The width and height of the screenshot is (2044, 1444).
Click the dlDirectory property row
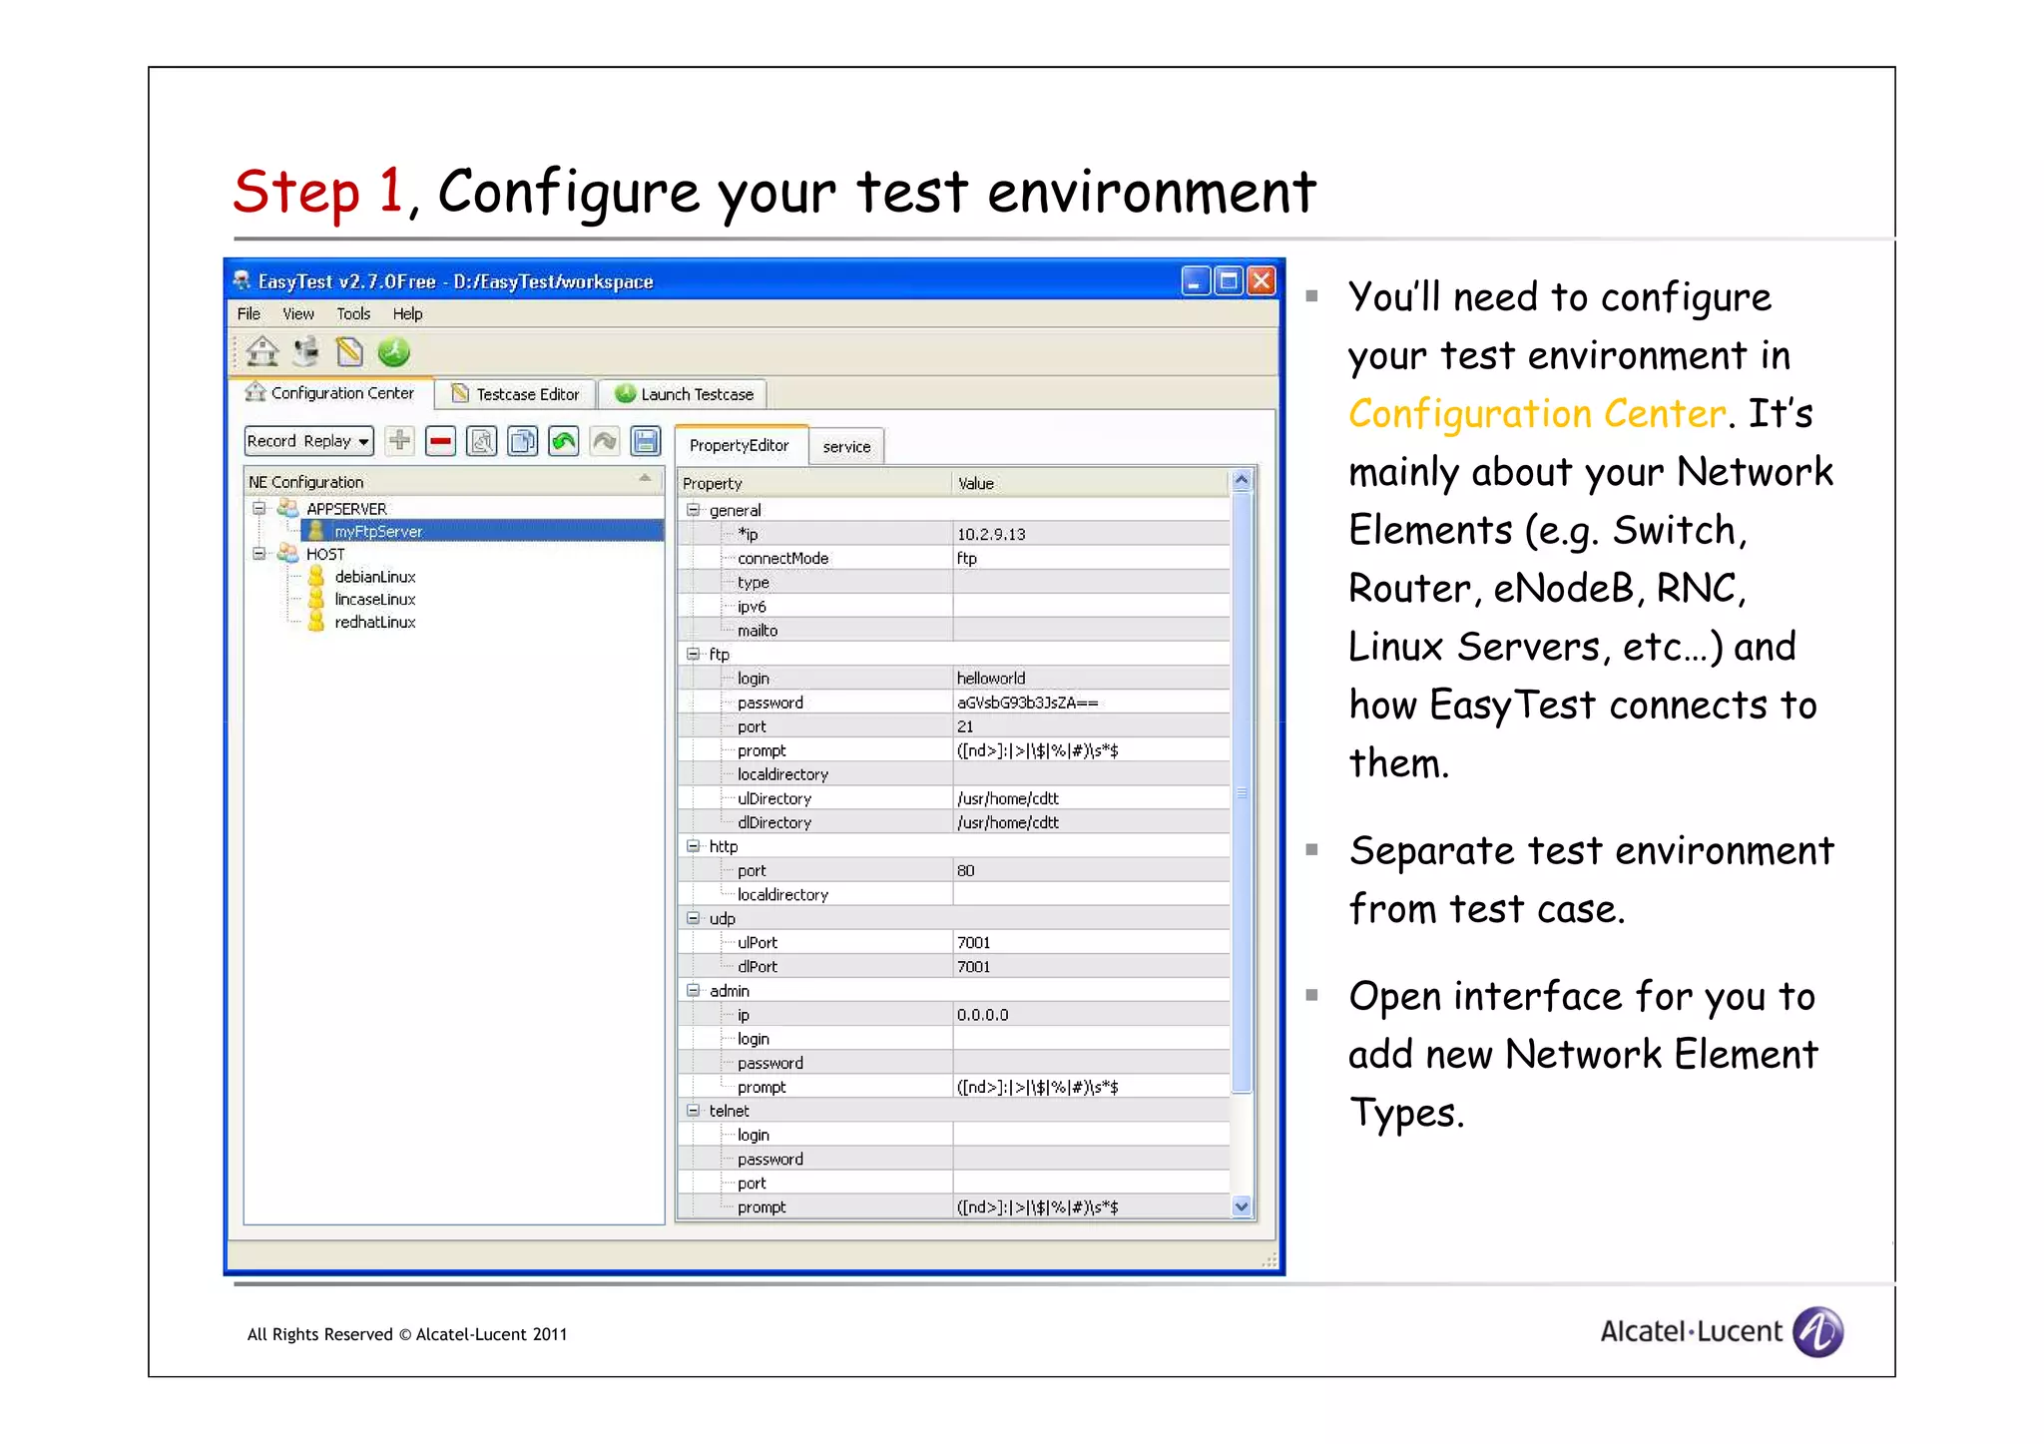(x=954, y=822)
